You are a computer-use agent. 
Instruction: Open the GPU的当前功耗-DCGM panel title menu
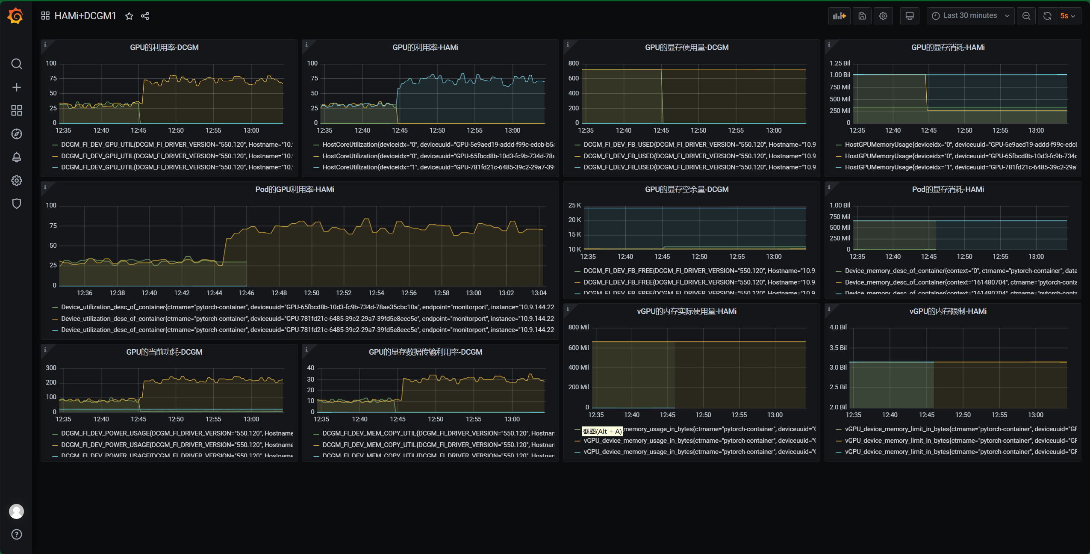point(164,352)
